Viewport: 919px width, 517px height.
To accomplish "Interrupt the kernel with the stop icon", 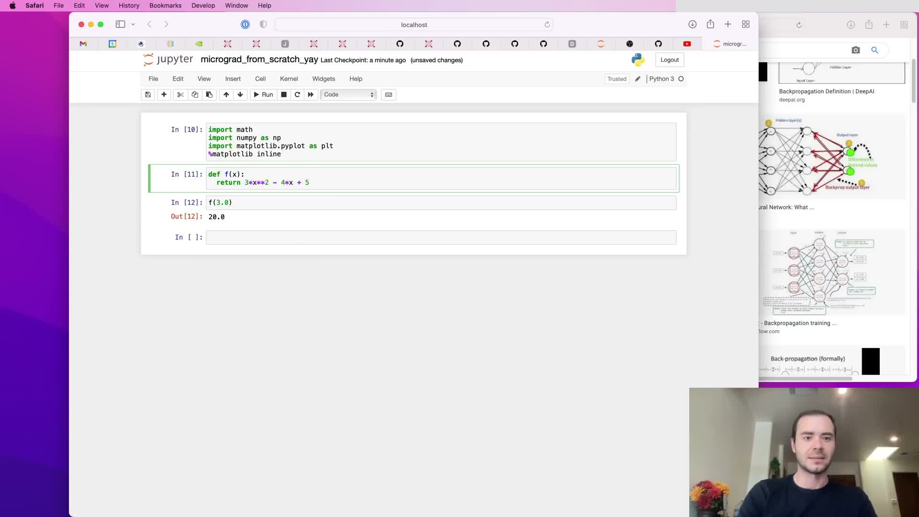I will click(284, 95).
